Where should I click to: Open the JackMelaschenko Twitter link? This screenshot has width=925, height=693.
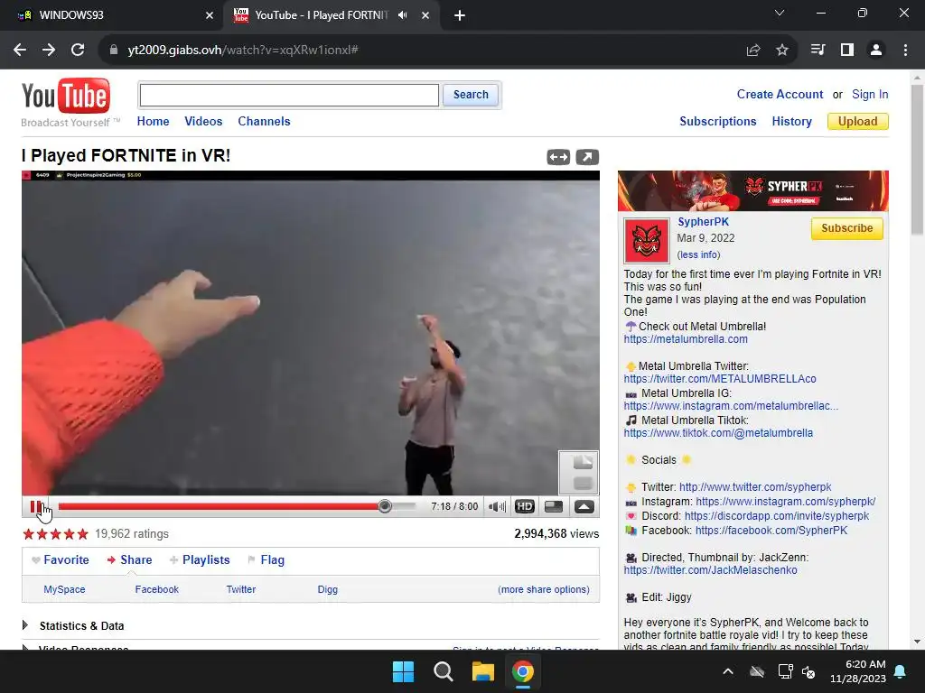click(710, 570)
